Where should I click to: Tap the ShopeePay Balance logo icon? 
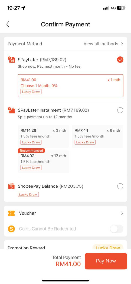(11, 186)
